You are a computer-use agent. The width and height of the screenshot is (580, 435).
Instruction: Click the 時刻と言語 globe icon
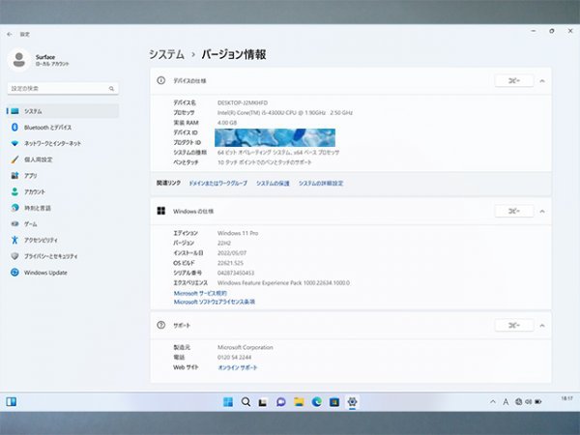(14, 208)
